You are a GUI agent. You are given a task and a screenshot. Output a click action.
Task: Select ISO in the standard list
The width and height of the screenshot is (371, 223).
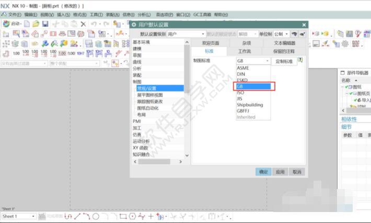pyautogui.click(x=253, y=93)
